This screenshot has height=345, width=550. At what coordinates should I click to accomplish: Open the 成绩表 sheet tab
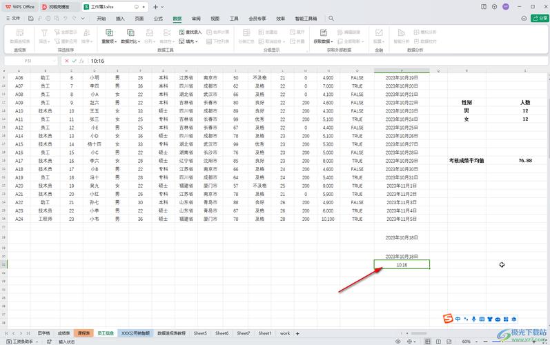click(63, 333)
